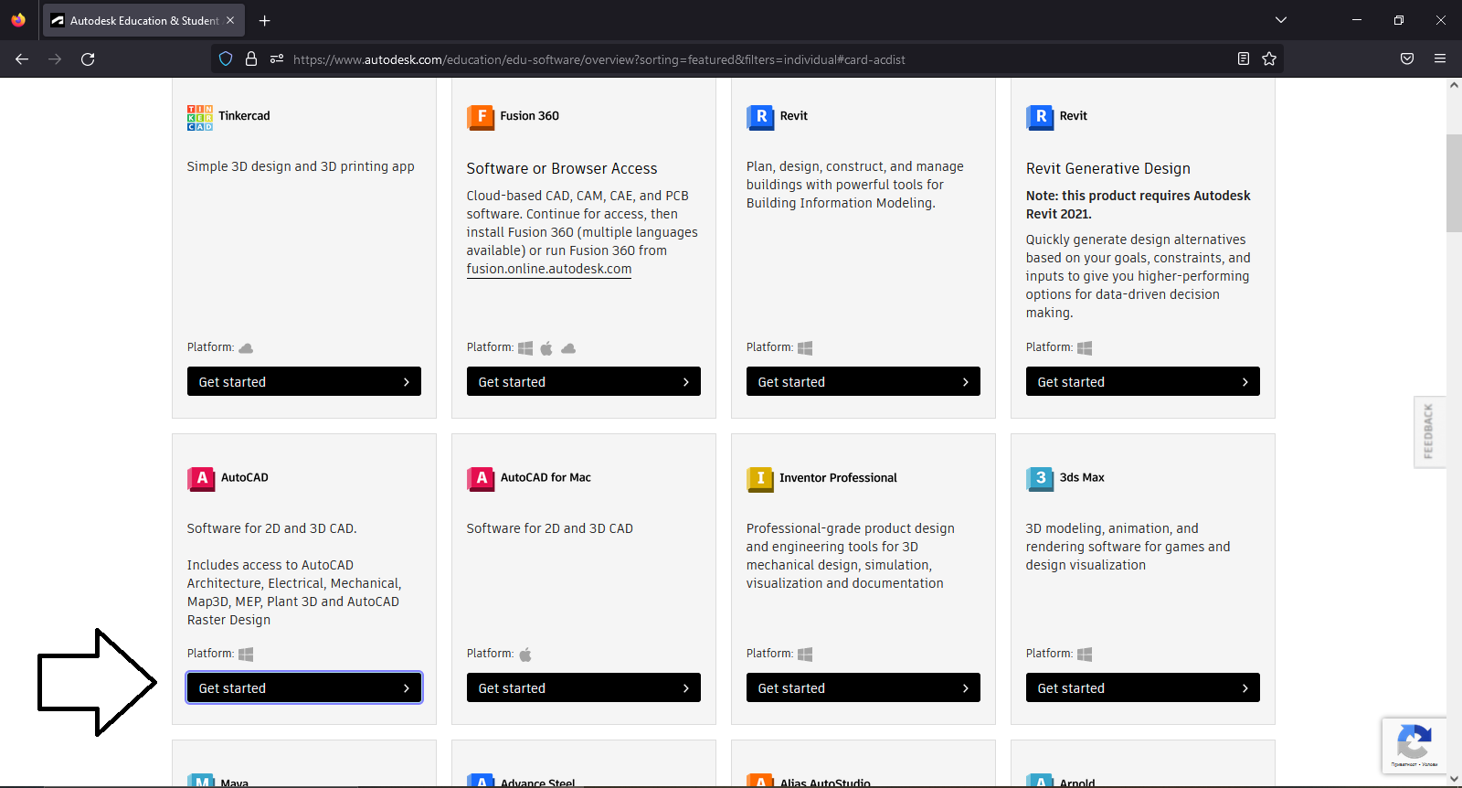Click Get started on Inventor Professional card

click(863, 687)
